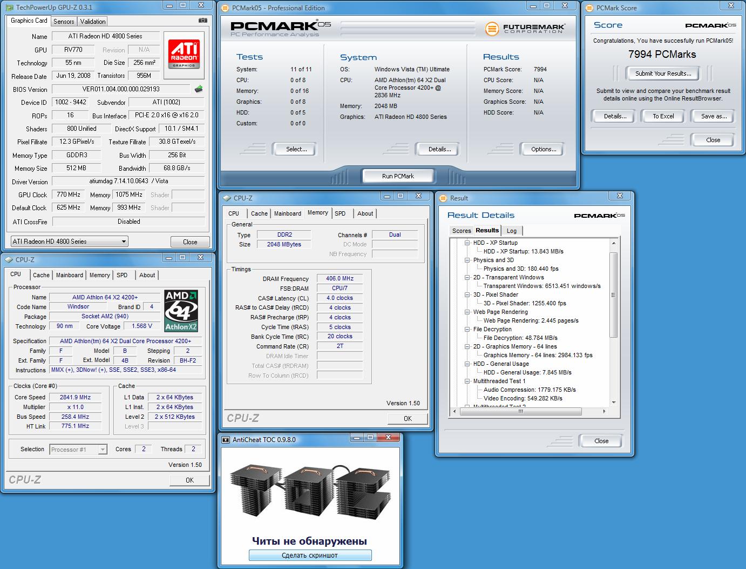Viewport: 746px width, 569px height.
Task: Select the Graphics Card tab
Action: [x=29, y=21]
